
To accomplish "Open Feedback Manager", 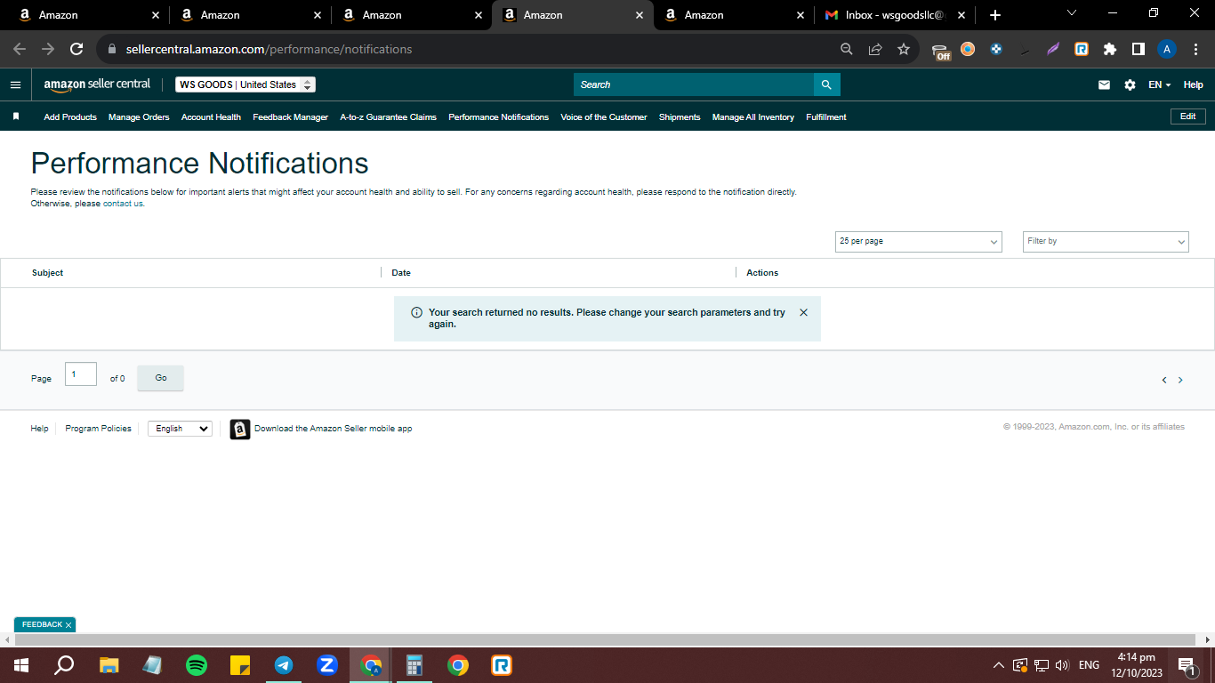I will (290, 117).
